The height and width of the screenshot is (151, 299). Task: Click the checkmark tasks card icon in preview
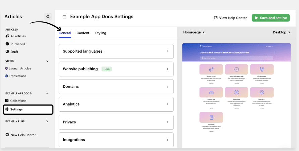point(236,69)
